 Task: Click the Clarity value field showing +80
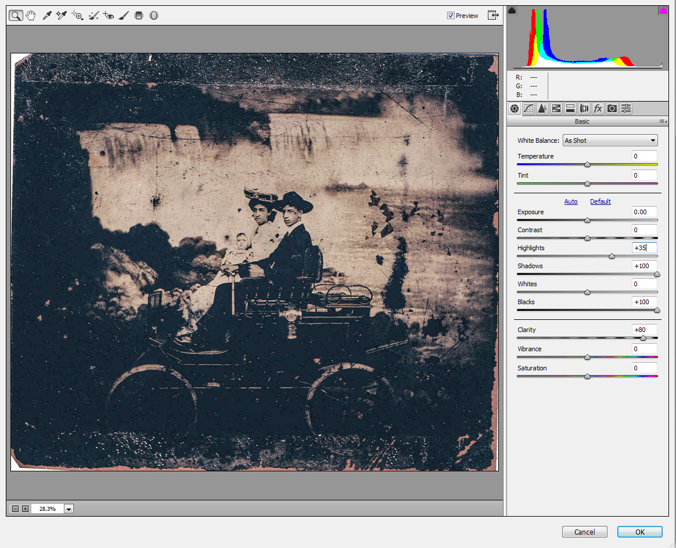645,330
